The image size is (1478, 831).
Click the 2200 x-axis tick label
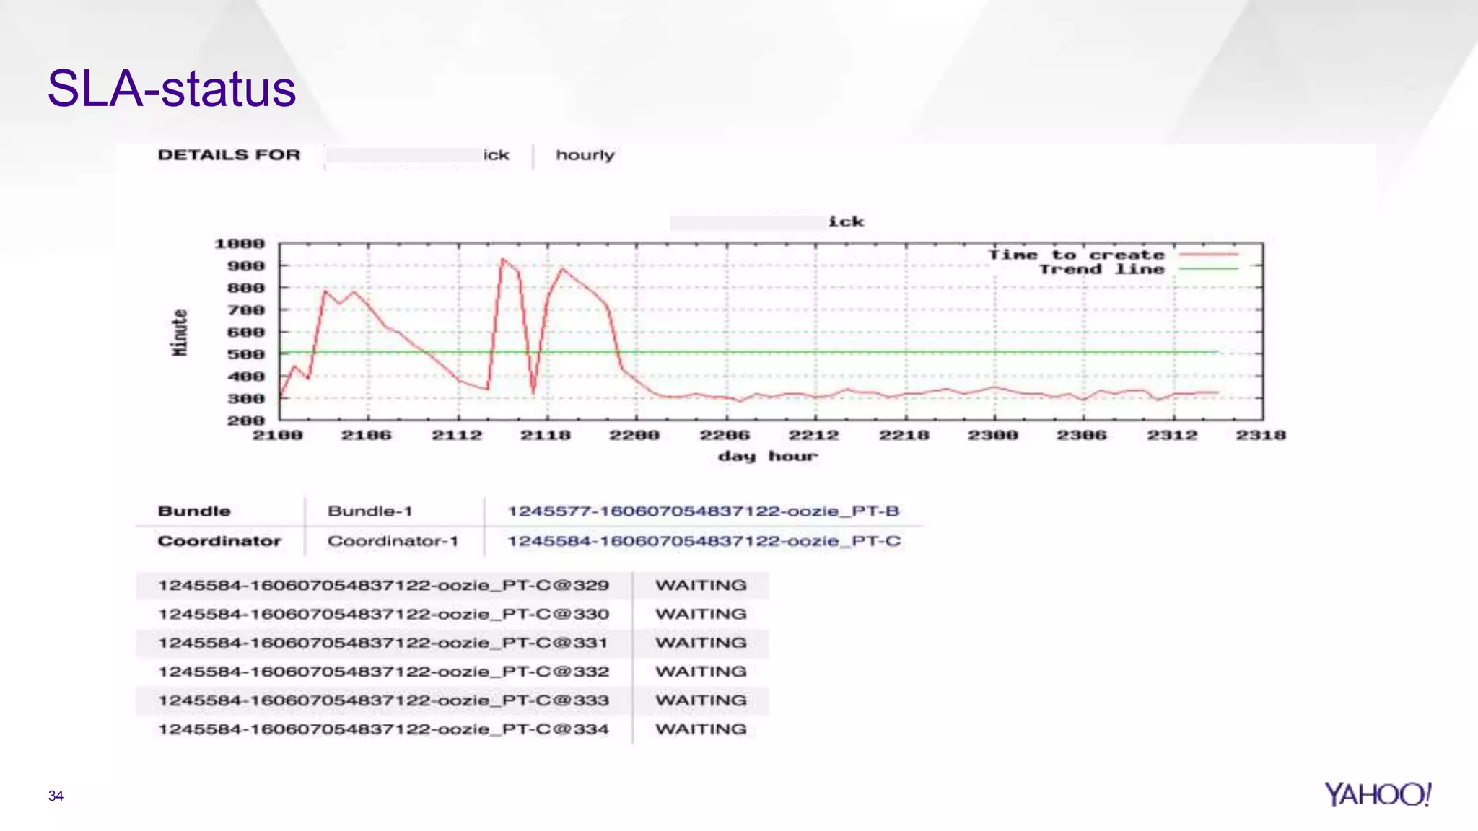click(634, 435)
